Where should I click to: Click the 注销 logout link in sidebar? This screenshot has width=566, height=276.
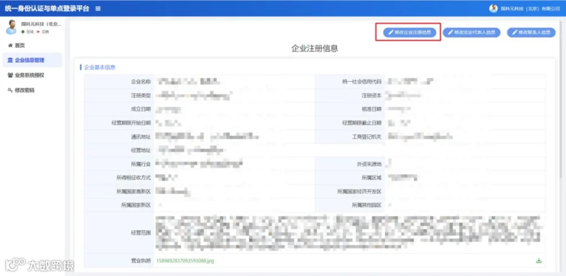click(x=42, y=31)
